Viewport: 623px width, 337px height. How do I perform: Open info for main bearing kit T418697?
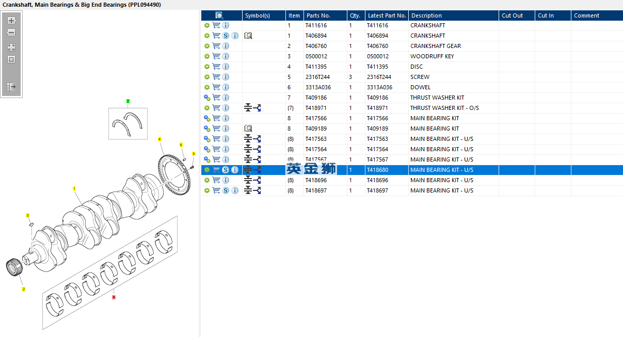click(x=235, y=190)
